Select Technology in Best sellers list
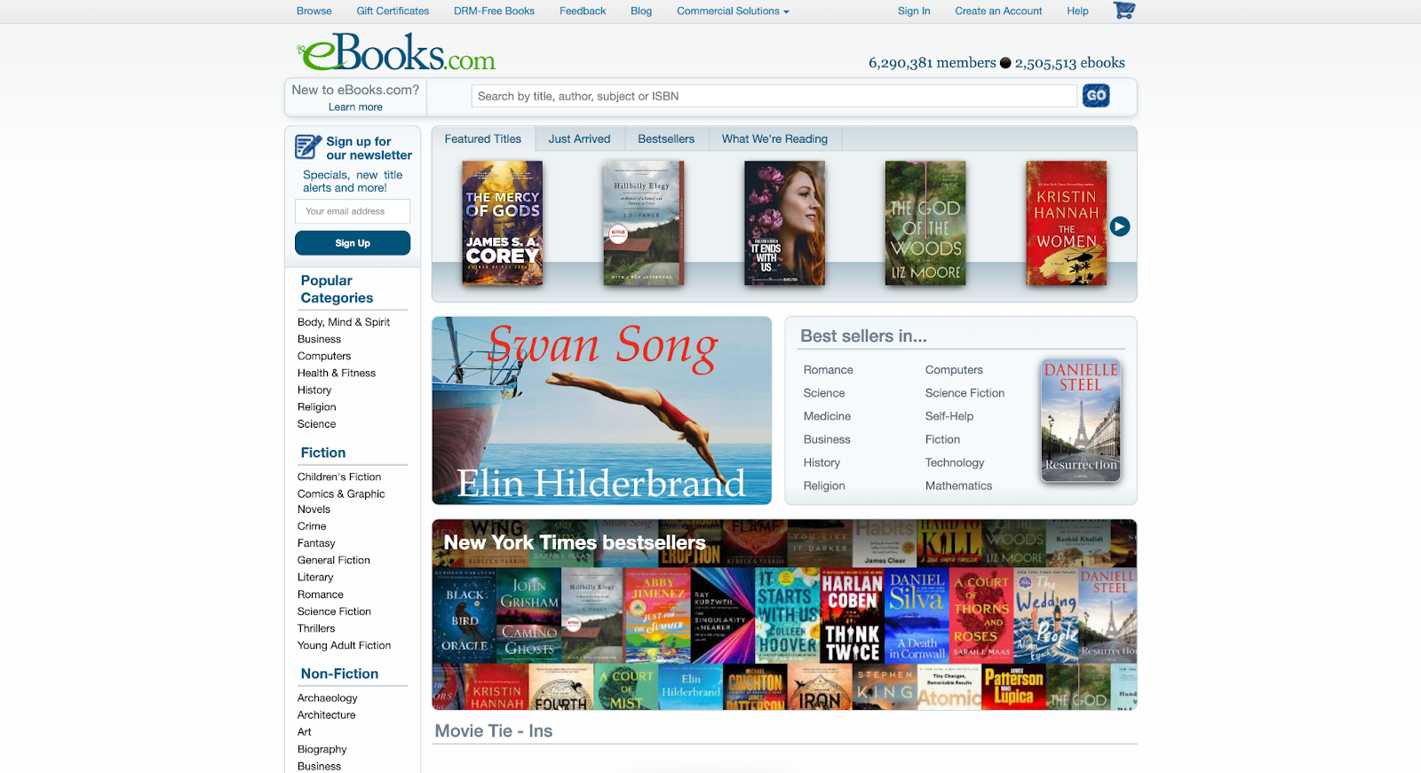This screenshot has height=773, width=1421. (x=955, y=462)
